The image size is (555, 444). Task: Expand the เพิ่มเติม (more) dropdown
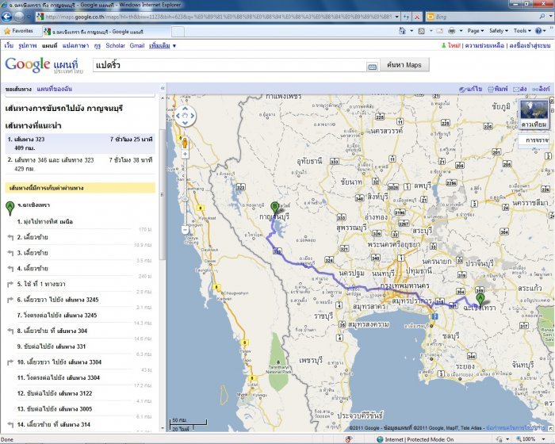click(x=162, y=46)
